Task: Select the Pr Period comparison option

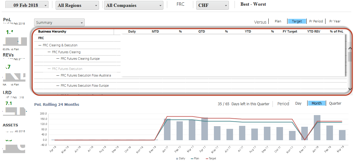Action: [x=316, y=21]
